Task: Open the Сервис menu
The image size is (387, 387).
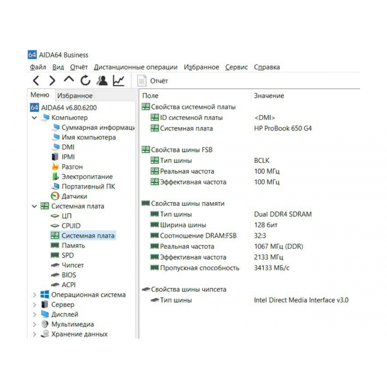Action: (236, 67)
